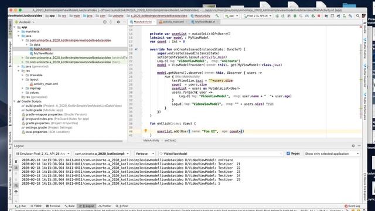Open Pixel 2 XL API 26 device dropdown

point(258,16)
